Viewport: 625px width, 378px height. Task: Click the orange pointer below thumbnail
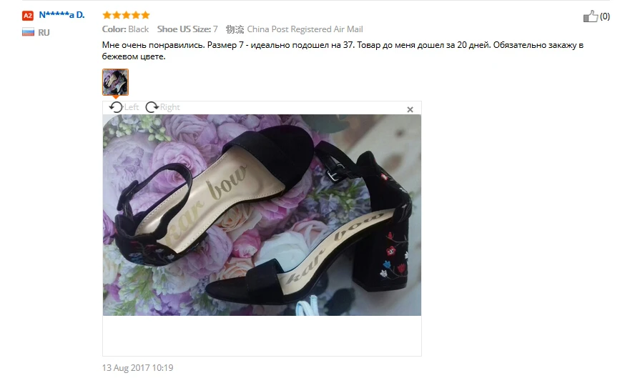click(116, 96)
